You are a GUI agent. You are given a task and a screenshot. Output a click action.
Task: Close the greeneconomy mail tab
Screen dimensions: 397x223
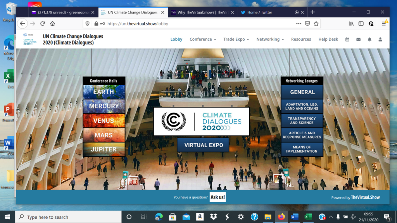(93, 12)
